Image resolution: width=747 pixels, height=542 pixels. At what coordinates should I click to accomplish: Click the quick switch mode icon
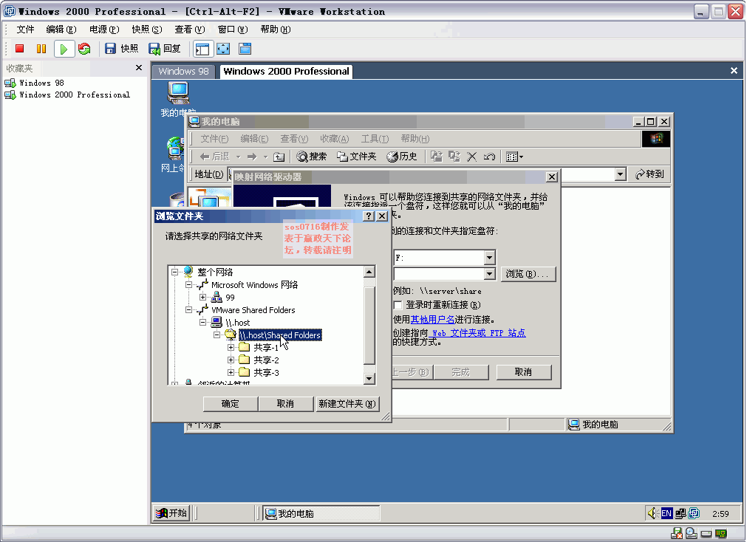tap(245, 49)
